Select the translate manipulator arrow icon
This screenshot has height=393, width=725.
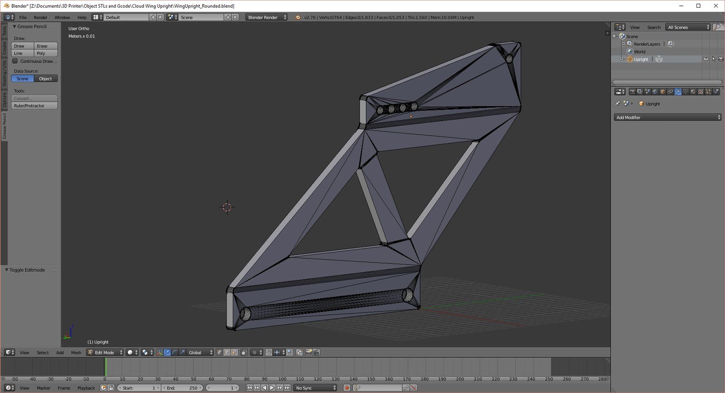point(167,352)
